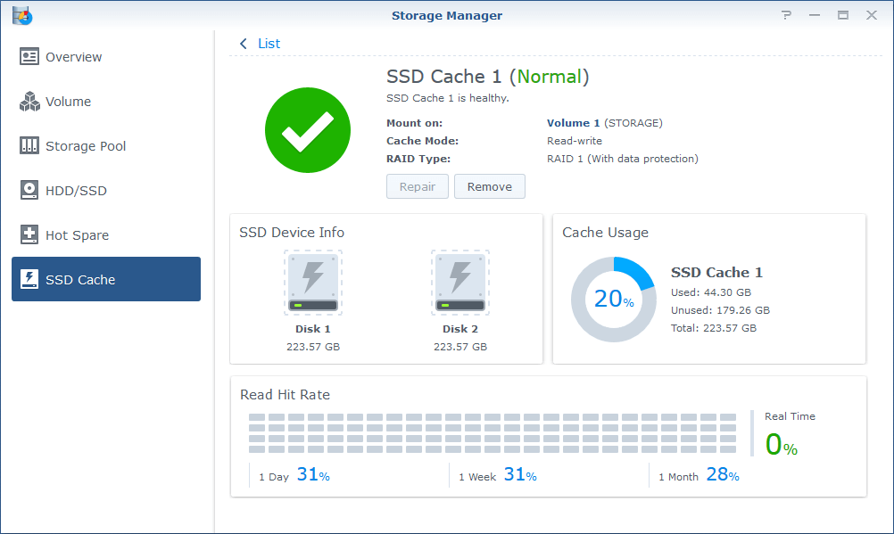Click the SSD Cache lightning icon
The image size is (894, 534).
point(29,279)
